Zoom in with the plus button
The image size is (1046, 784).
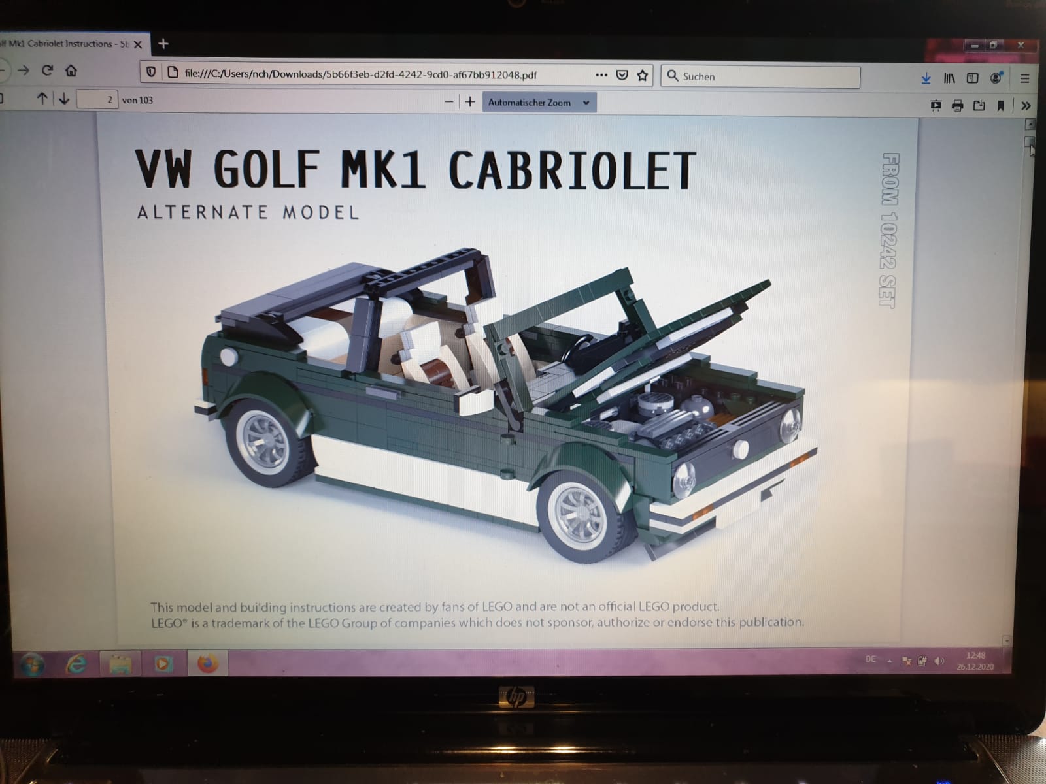[x=470, y=101]
